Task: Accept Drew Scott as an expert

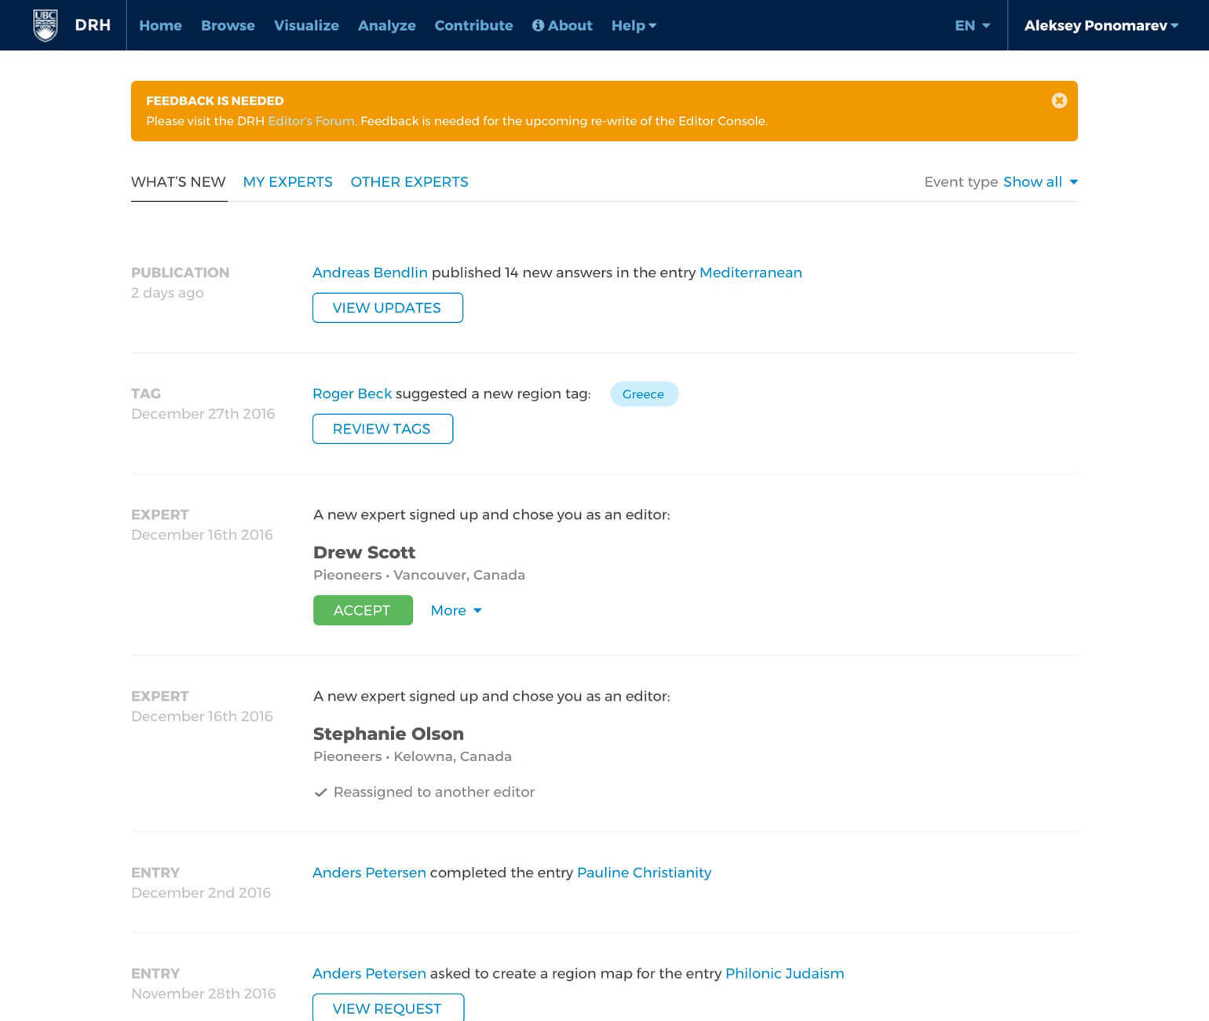Action: (362, 610)
